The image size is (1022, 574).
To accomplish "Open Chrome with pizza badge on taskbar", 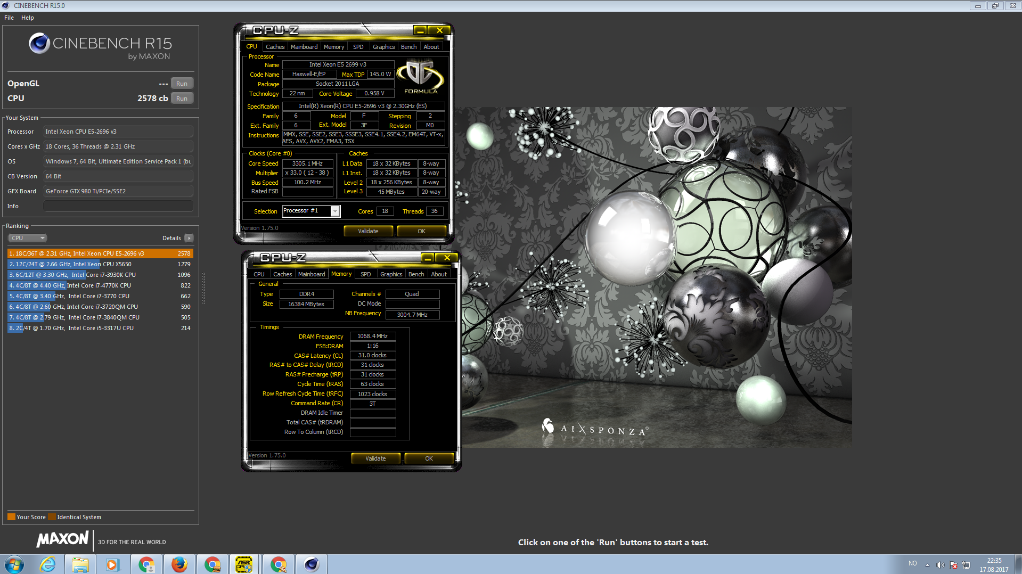I will pos(278,564).
